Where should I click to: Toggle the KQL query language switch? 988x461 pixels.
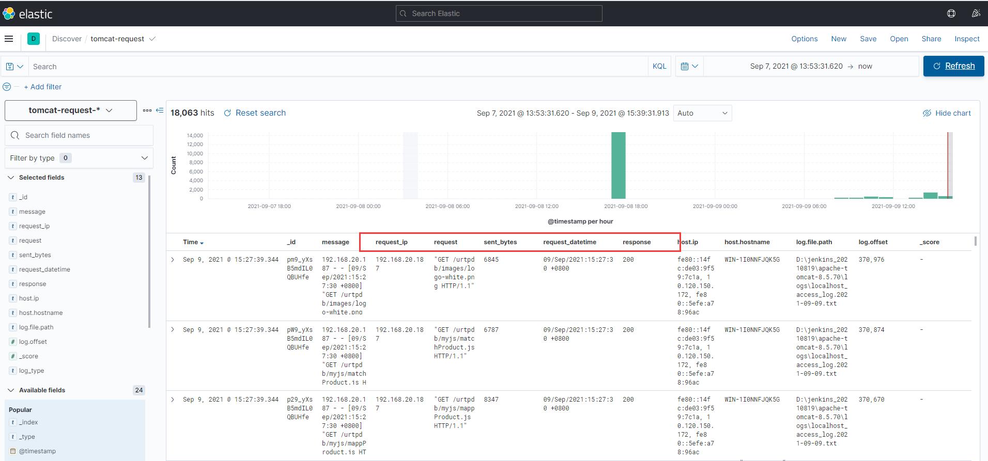[659, 67]
